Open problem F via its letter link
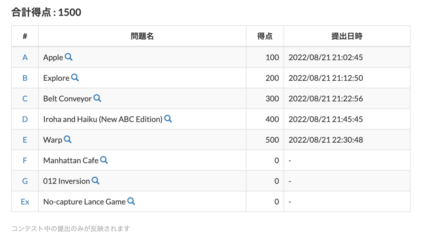 pyautogui.click(x=25, y=160)
